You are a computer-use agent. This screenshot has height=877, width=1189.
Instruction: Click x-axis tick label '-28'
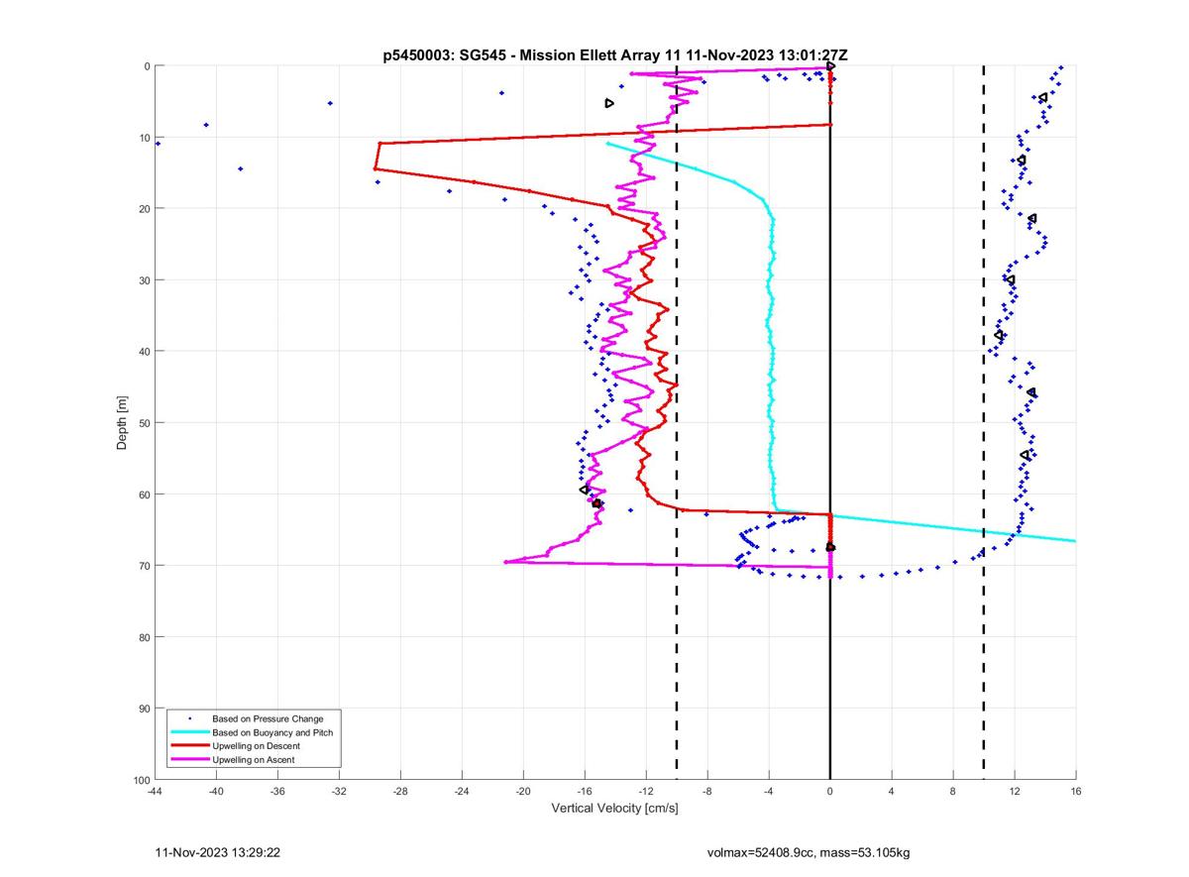400,791
